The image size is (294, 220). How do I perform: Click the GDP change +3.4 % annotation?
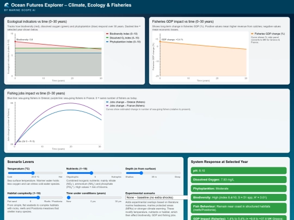tap(172, 40)
